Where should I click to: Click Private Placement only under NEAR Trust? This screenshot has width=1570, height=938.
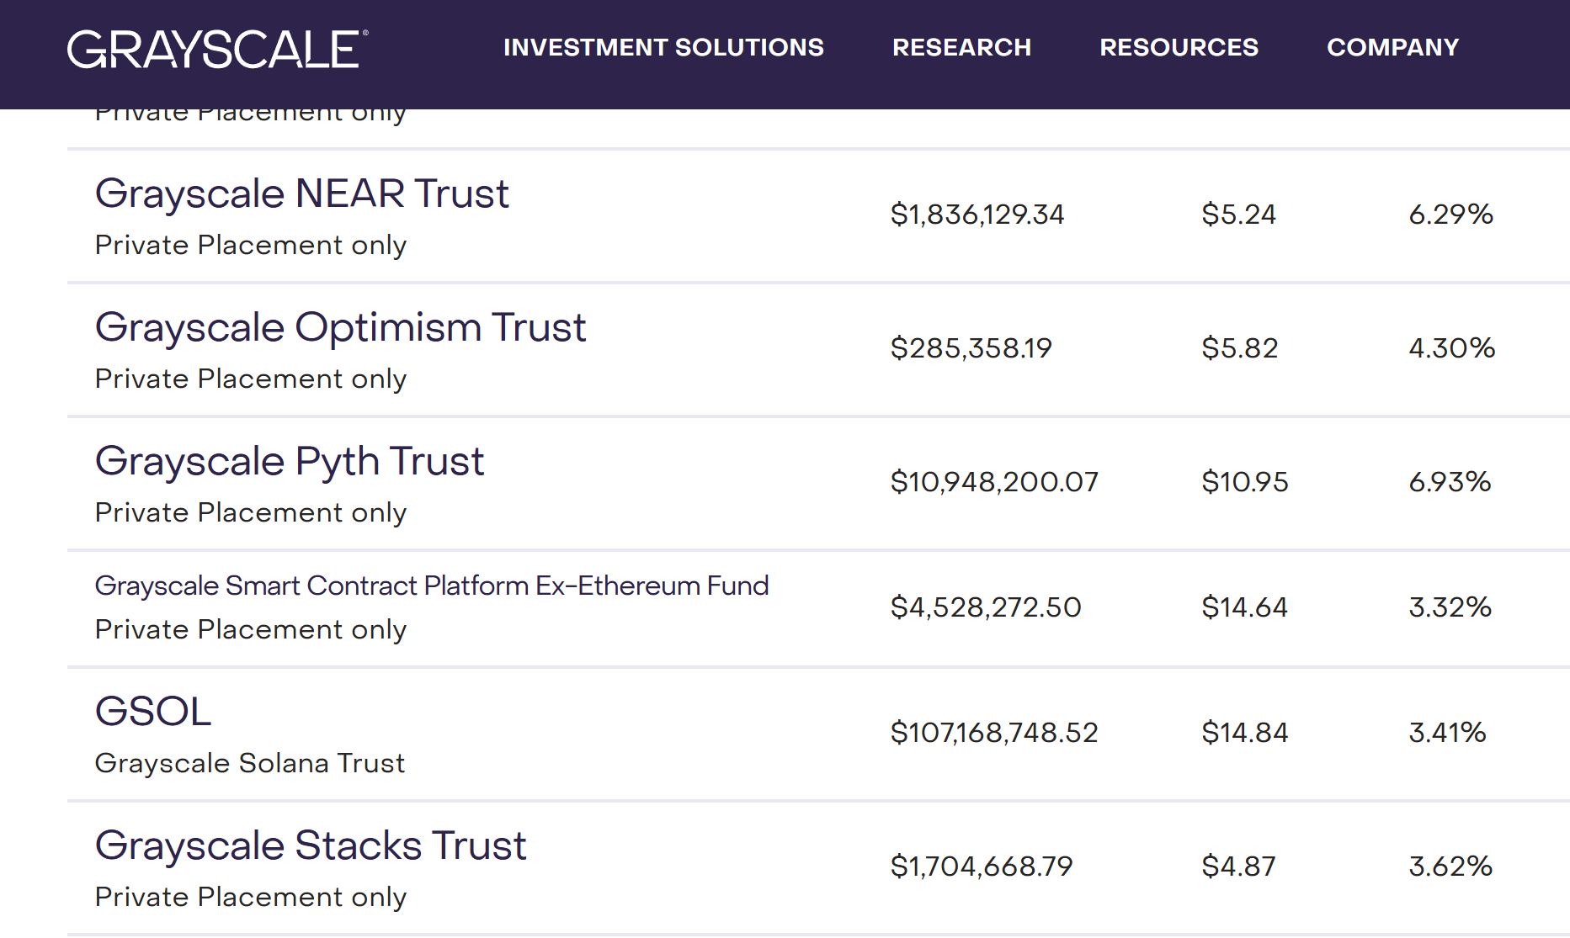(x=250, y=245)
